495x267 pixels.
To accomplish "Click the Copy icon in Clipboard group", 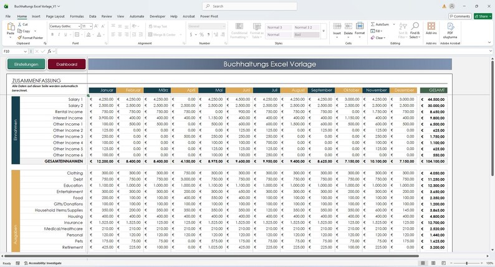I will (x=19, y=31).
